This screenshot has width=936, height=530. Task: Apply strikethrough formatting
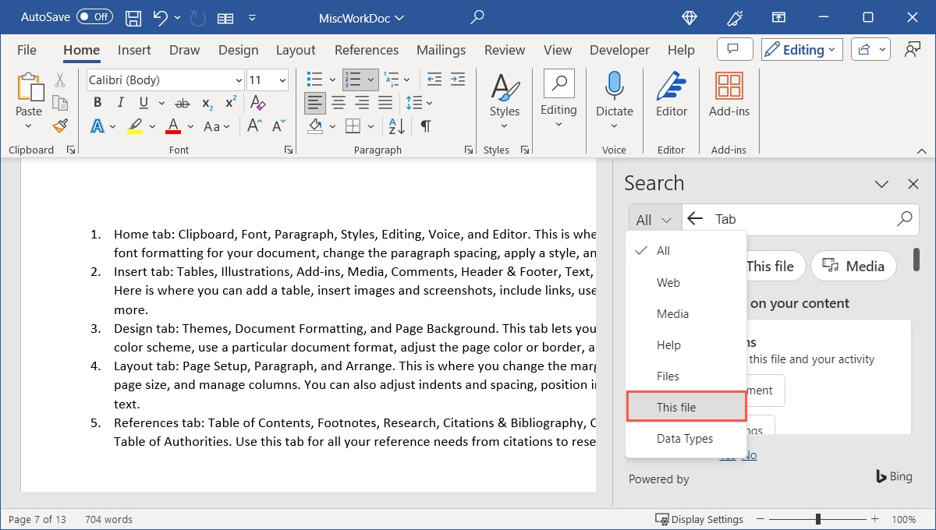coord(182,102)
